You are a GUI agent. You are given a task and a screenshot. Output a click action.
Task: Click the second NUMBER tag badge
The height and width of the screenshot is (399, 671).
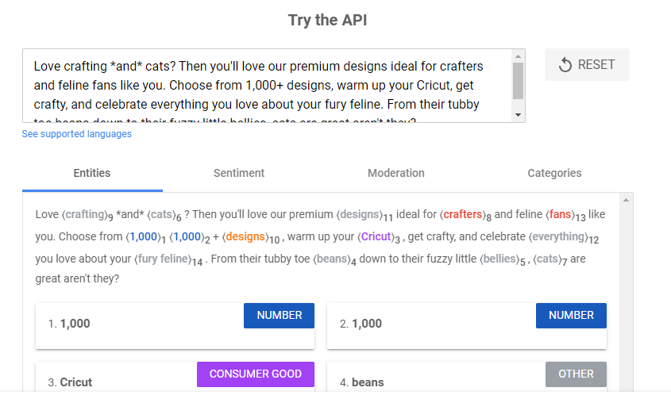(571, 316)
